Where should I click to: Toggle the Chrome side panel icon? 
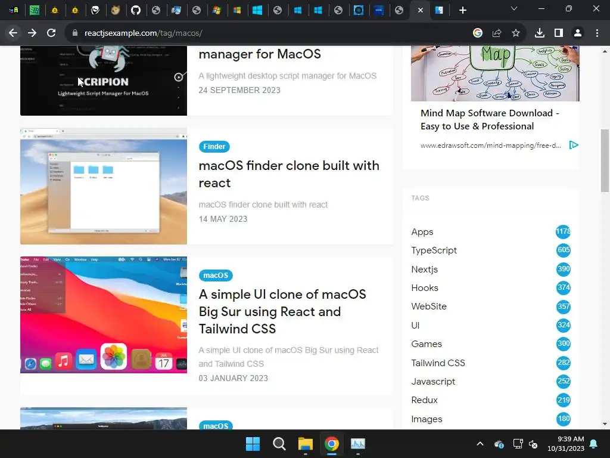559,33
